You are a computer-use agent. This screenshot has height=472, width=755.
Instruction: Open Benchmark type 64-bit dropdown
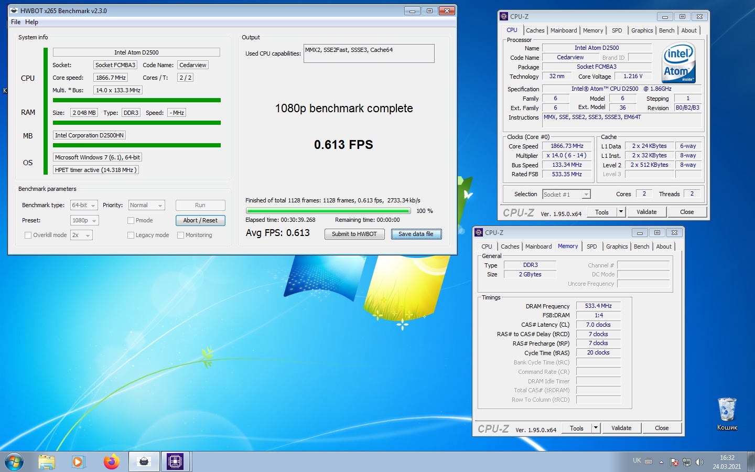click(84, 205)
